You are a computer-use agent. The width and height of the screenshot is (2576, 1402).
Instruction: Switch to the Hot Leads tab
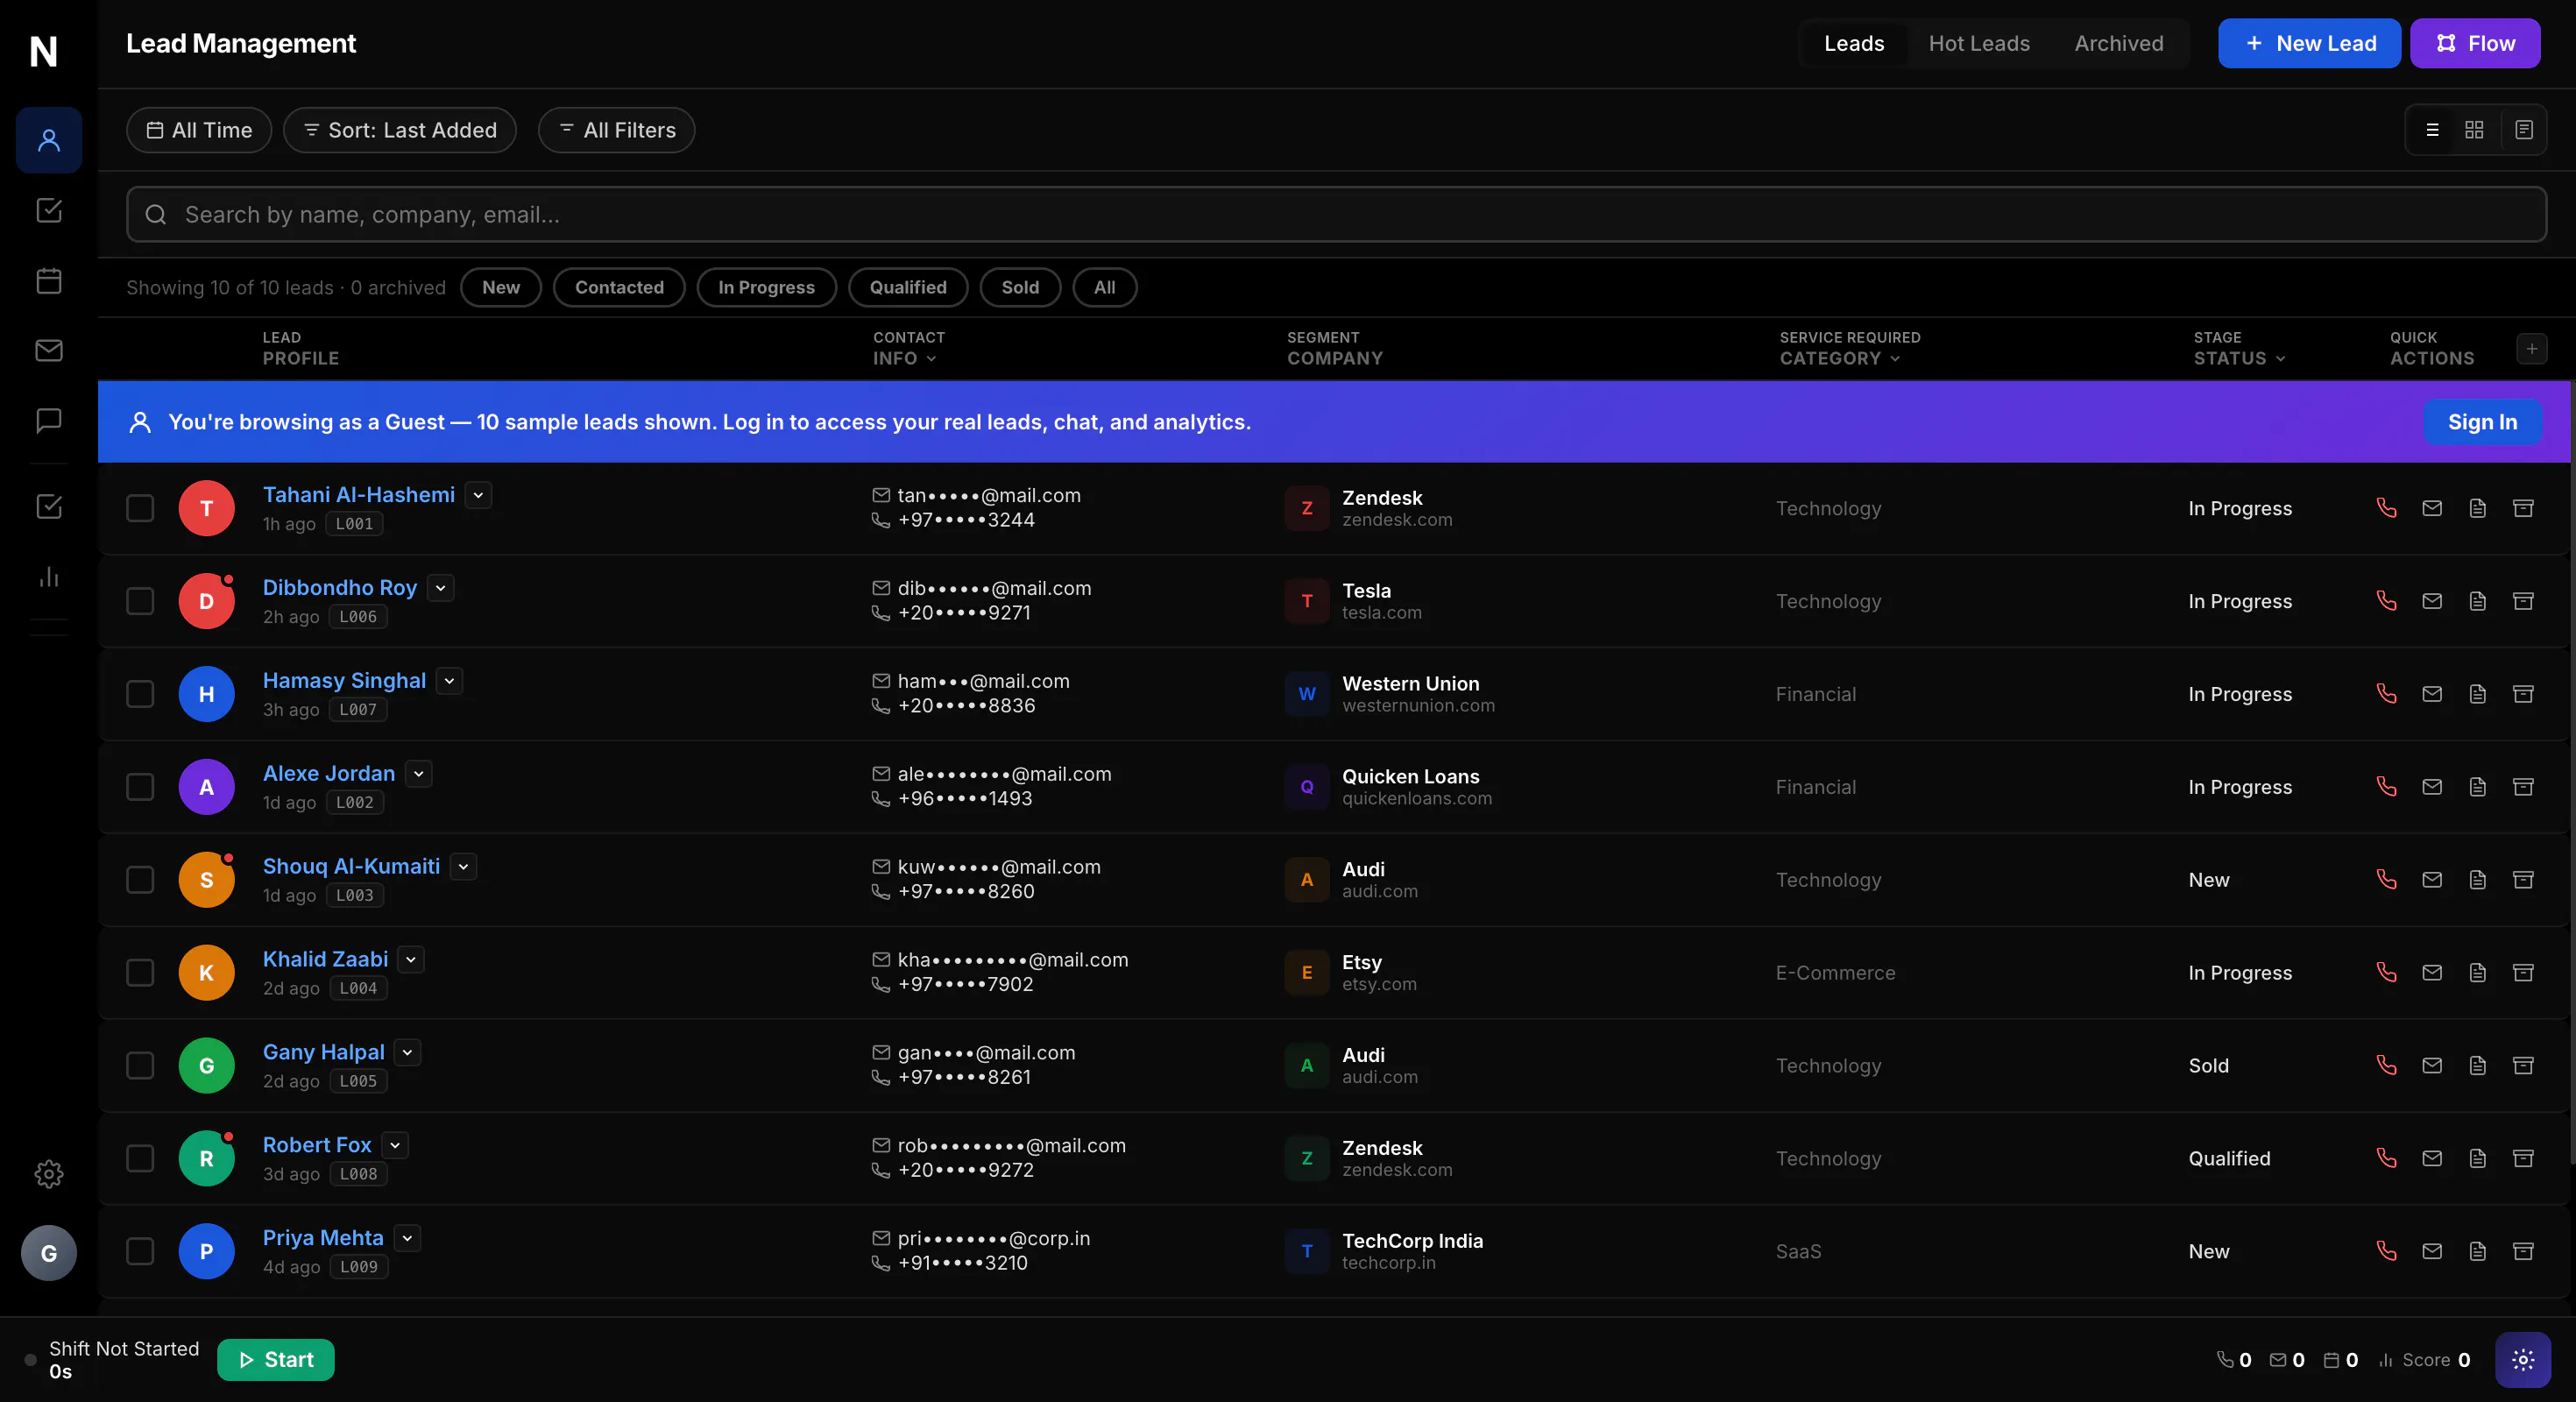pyautogui.click(x=1979, y=44)
